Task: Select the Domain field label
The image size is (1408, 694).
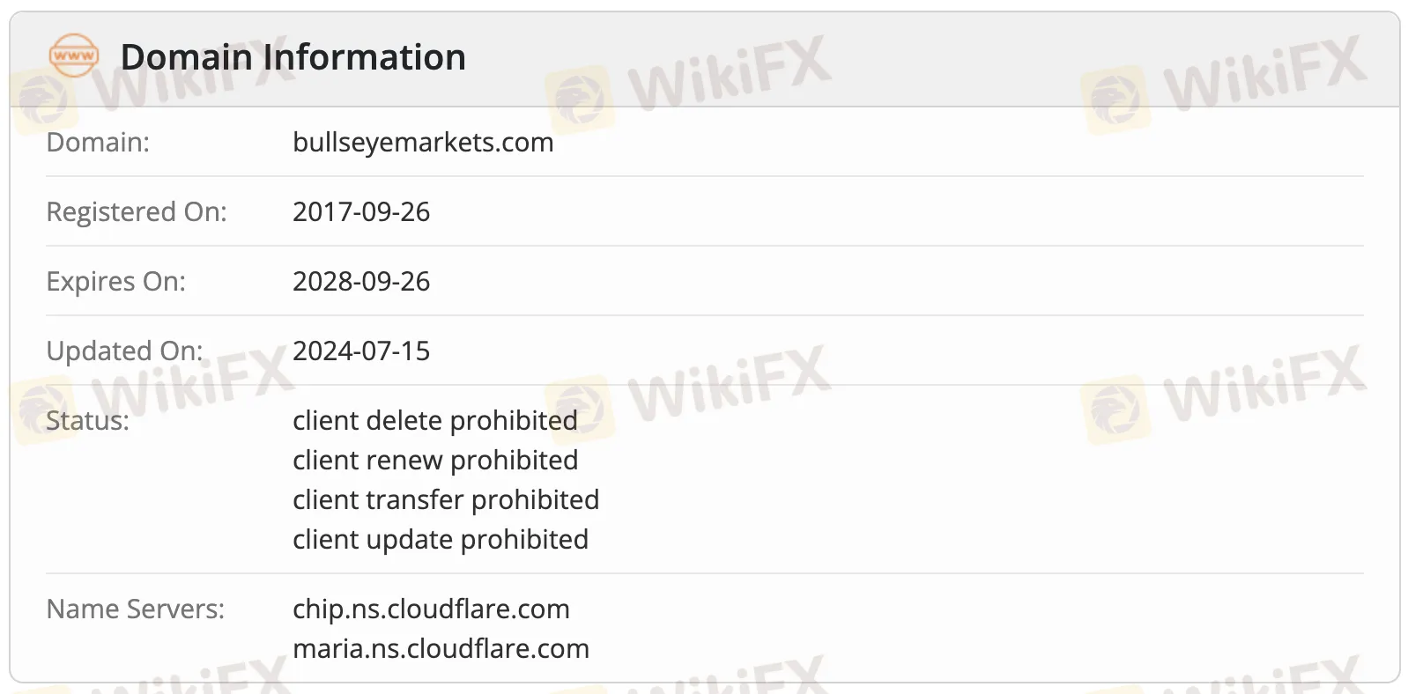Action: [98, 142]
